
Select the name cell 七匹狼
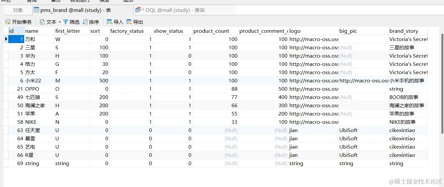pos(39,97)
